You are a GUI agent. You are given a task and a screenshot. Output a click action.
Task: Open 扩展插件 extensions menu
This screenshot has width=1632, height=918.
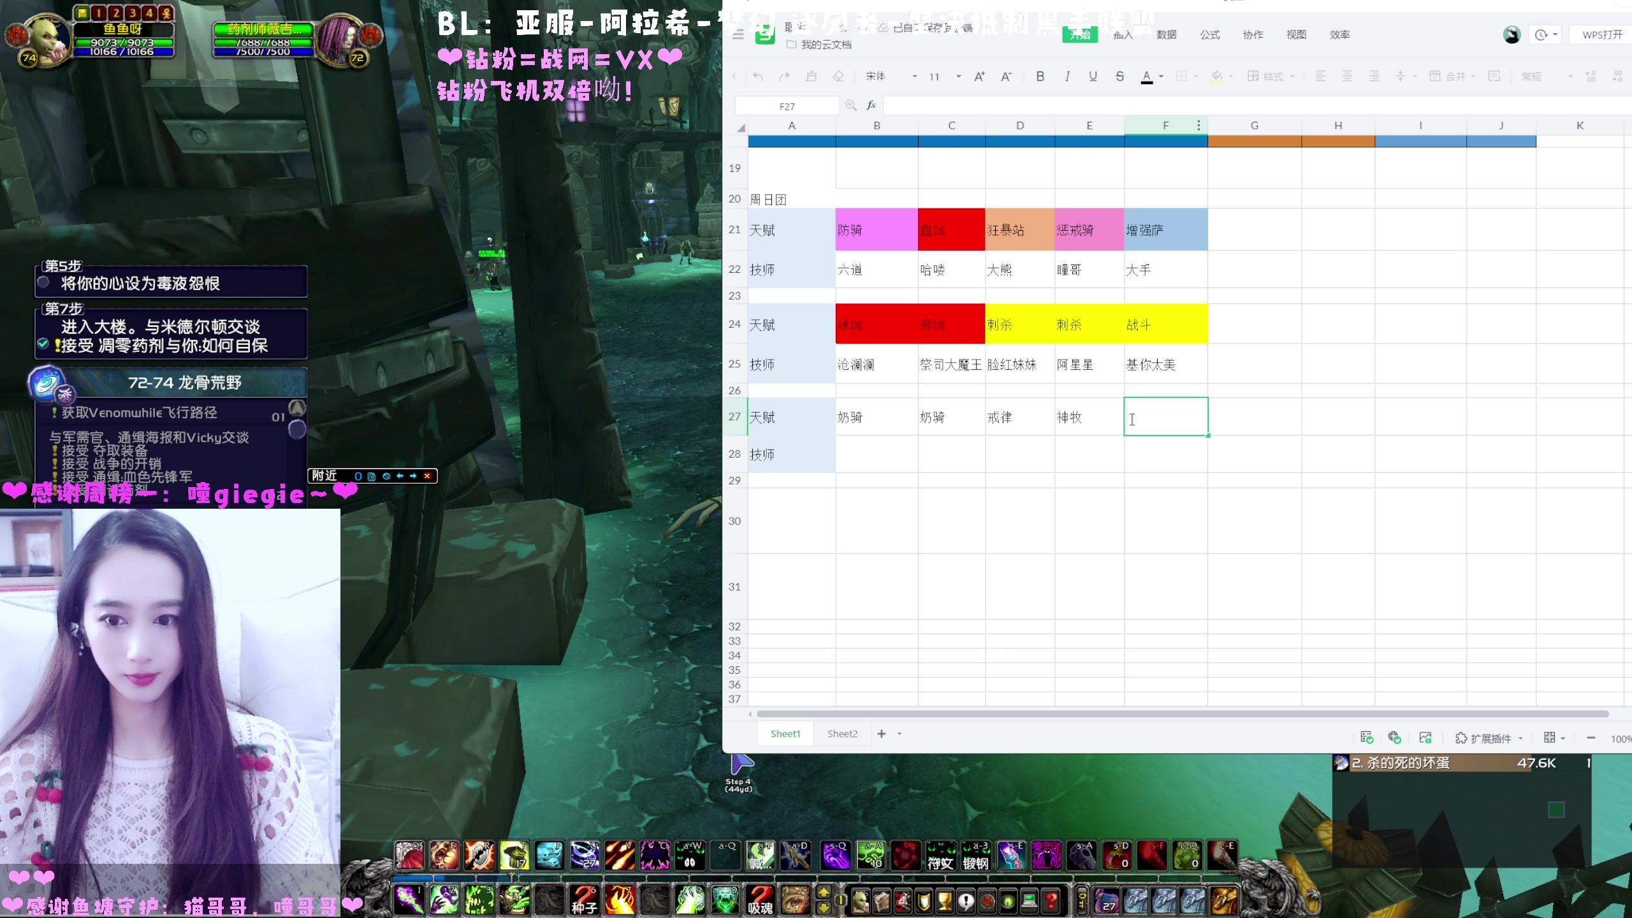(1489, 738)
